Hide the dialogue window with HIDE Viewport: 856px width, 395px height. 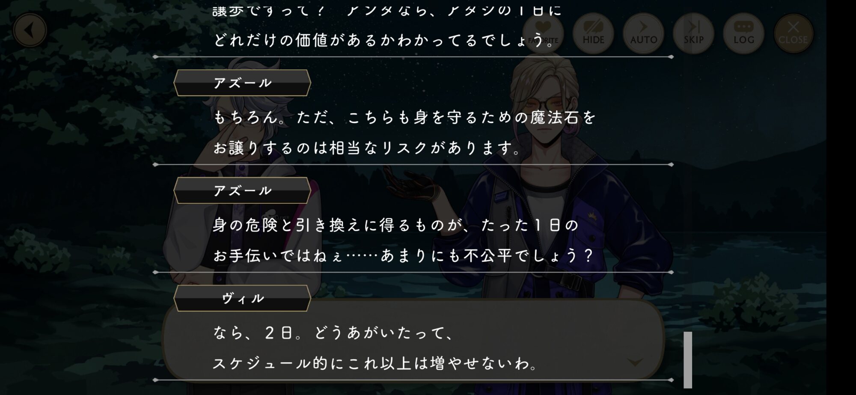[x=593, y=33]
